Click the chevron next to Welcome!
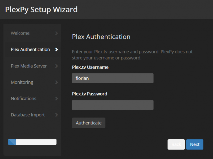This screenshot has width=213, height=159. 56,33
